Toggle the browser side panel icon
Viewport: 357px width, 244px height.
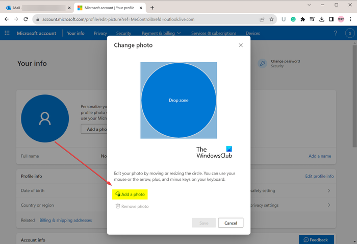331,19
